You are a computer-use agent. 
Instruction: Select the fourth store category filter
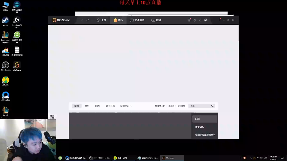(x=110, y=106)
